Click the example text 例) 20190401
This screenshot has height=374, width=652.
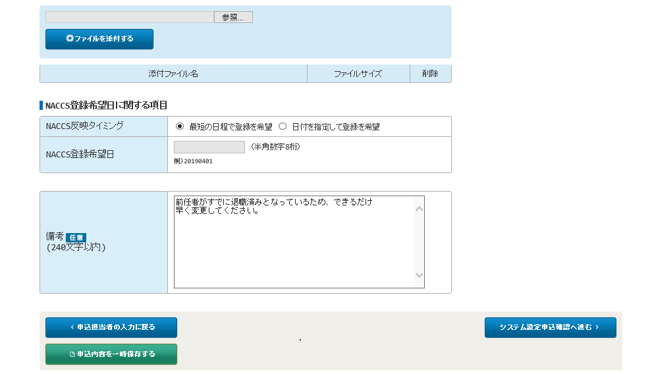point(193,161)
